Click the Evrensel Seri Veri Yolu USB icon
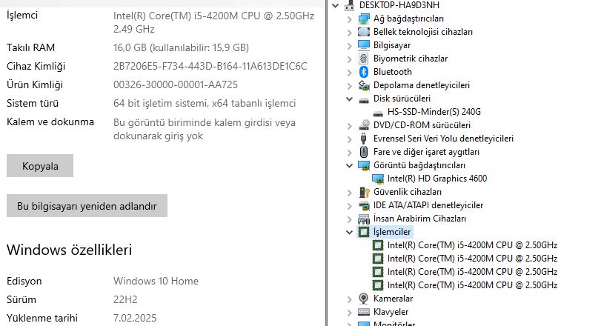The image size is (601, 326). click(x=363, y=139)
